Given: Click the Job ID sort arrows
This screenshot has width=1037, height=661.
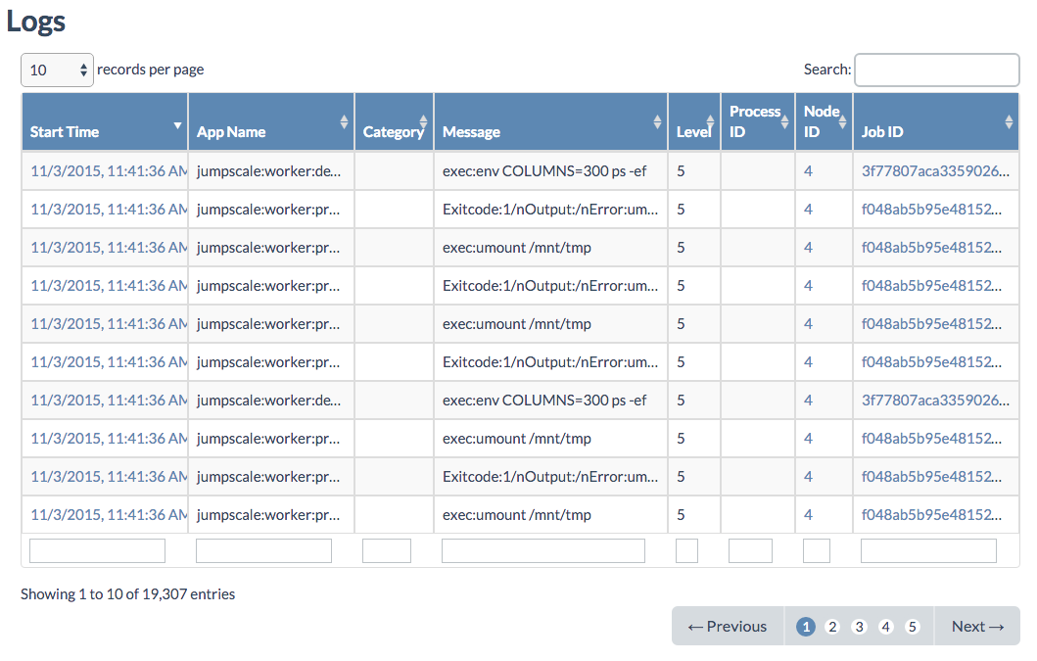Looking at the screenshot, I should click(1009, 121).
